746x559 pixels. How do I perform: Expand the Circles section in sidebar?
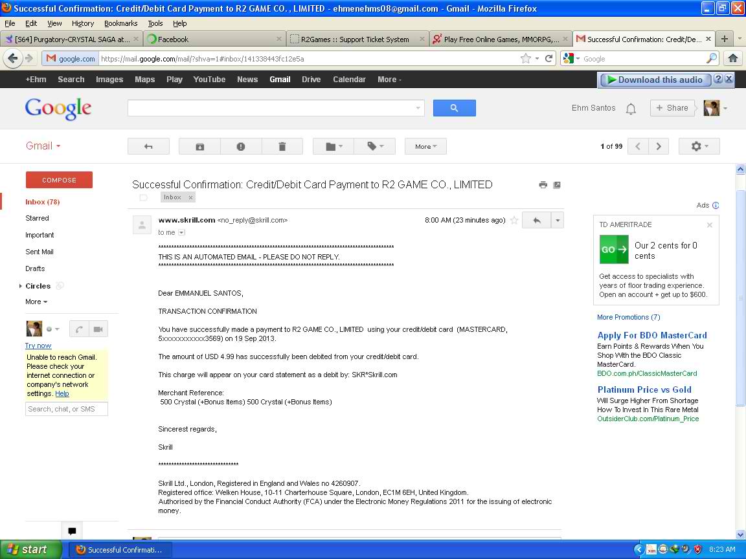coord(21,286)
